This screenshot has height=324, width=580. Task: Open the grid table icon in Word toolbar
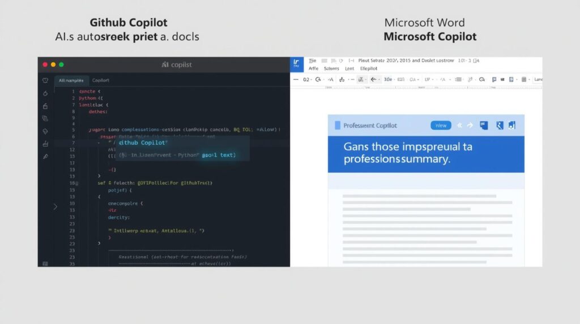click(x=524, y=79)
